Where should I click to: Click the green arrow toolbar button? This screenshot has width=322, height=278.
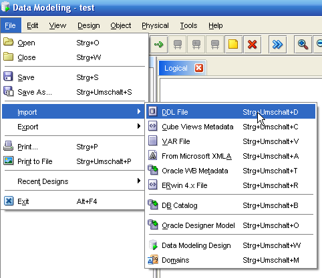[x=159, y=45]
